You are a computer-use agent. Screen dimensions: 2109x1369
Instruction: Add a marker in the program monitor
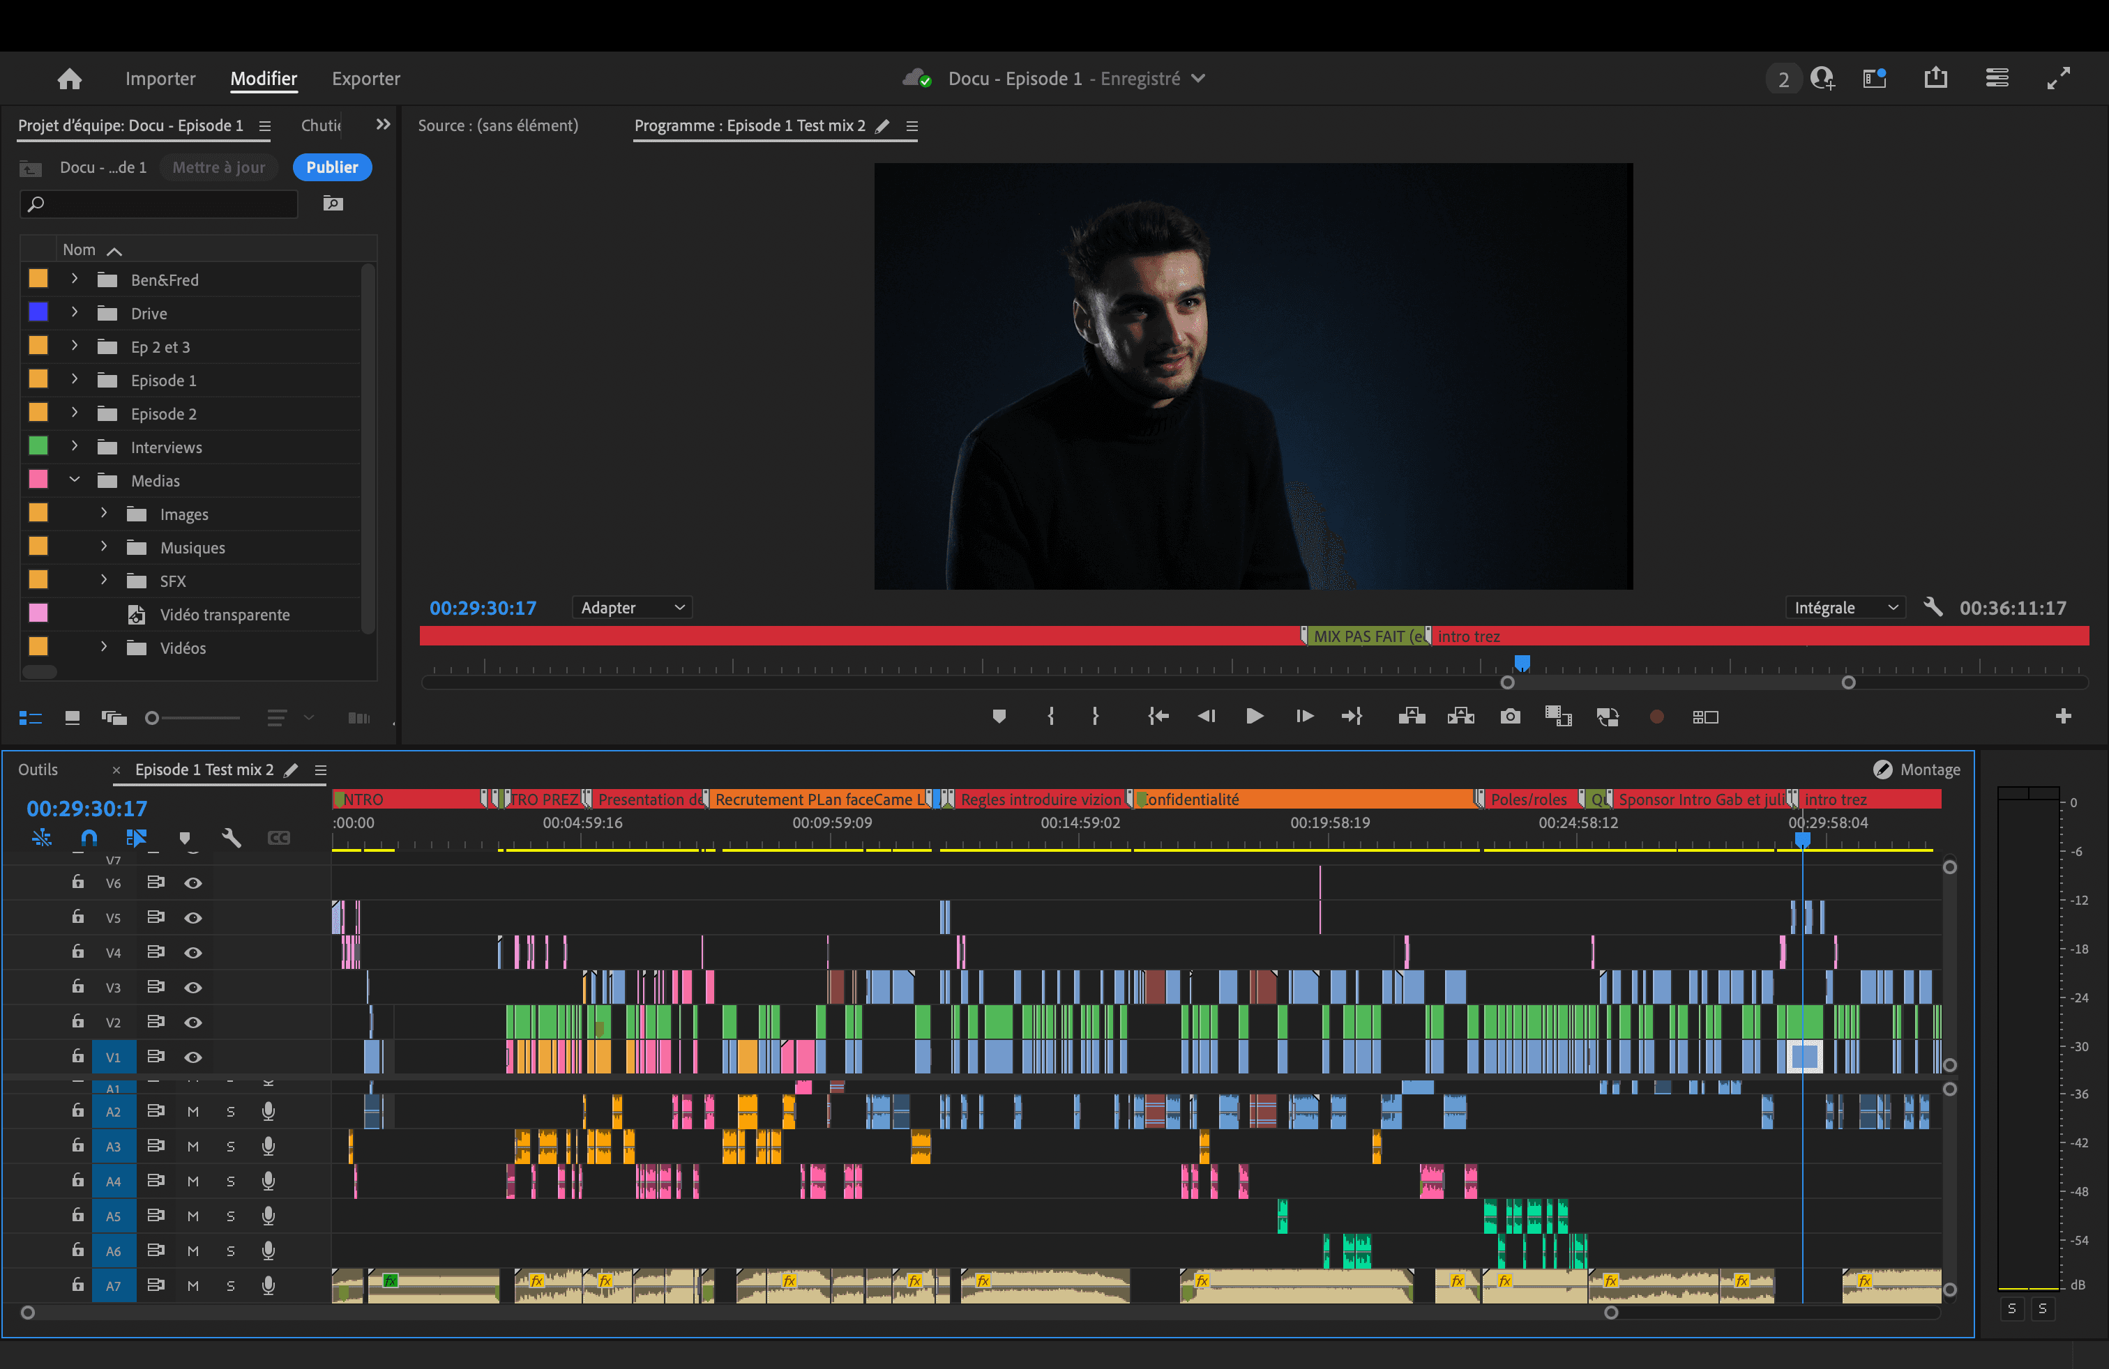point(999,717)
